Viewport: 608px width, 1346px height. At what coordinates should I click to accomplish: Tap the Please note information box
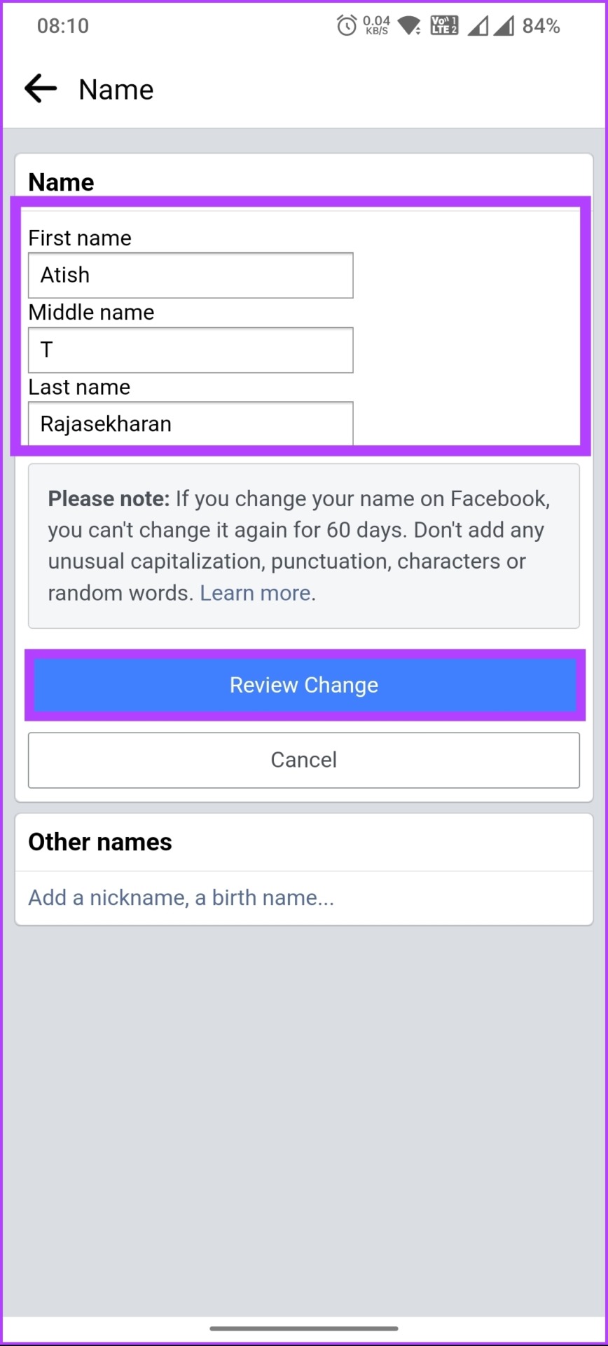pyautogui.click(x=304, y=546)
